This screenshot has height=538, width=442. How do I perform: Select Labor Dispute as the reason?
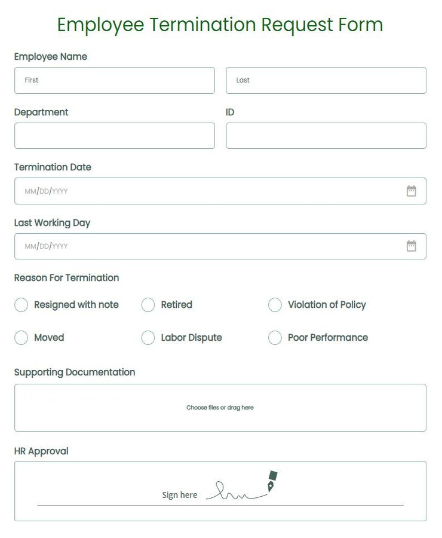(x=148, y=338)
